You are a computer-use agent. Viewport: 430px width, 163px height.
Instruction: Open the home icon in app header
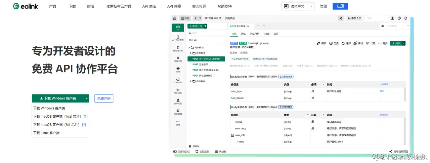174,18
